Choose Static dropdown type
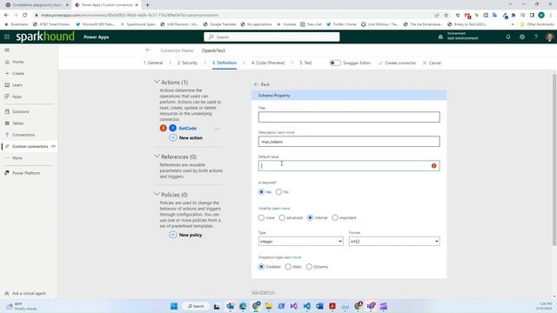557x313 pixels. click(x=288, y=267)
